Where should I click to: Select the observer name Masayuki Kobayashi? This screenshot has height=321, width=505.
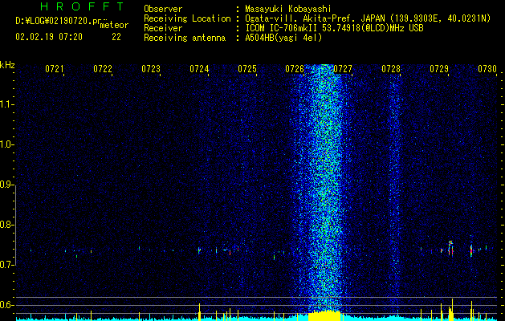pos(288,10)
